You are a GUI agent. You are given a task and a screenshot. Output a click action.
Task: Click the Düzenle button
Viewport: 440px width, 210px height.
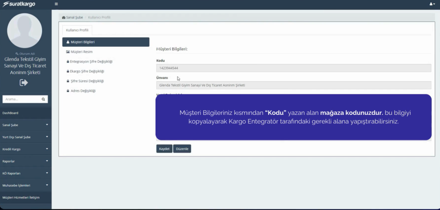(182, 149)
